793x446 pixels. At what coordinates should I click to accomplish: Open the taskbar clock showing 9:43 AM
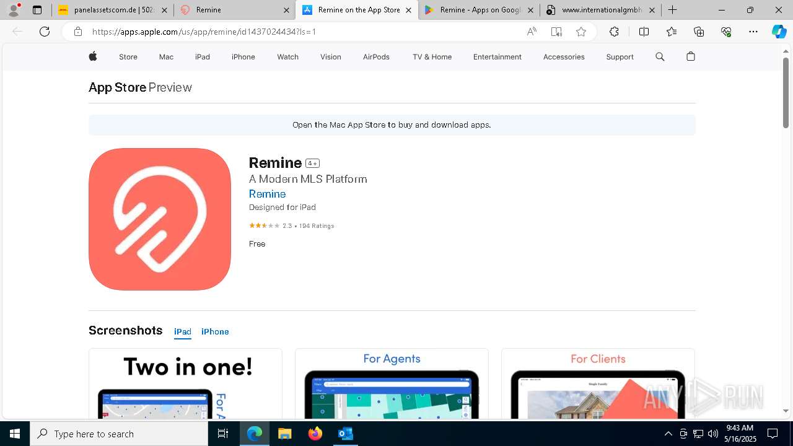(x=741, y=434)
